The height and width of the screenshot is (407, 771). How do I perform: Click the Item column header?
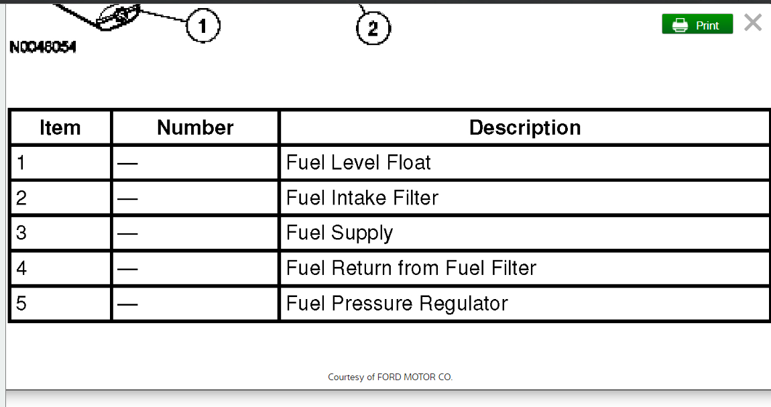[60, 127]
